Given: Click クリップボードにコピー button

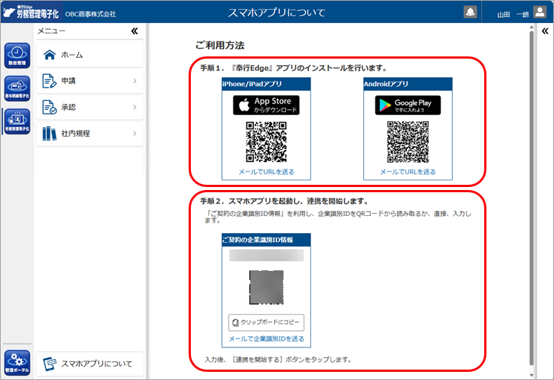Looking at the screenshot, I should [266, 322].
